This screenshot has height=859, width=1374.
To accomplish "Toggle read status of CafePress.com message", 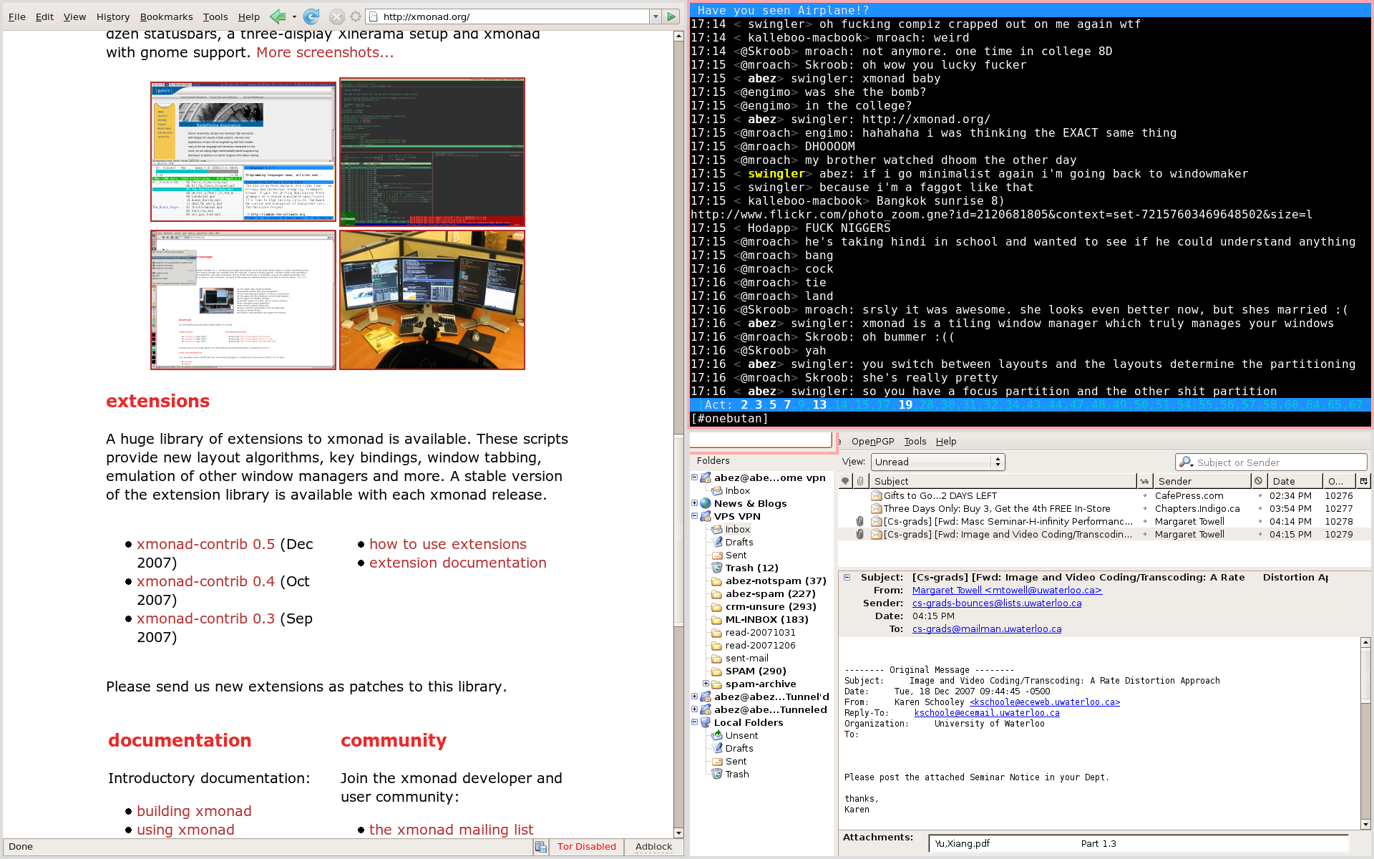I will point(1144,495).
